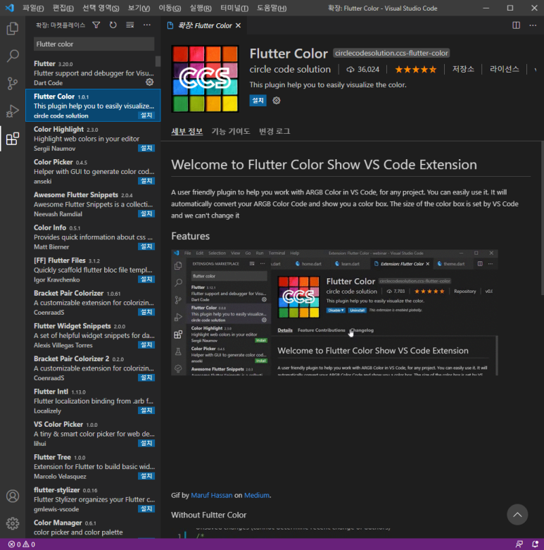
Task: Open the 라이선스 license link
Action: tap(505, 69)
